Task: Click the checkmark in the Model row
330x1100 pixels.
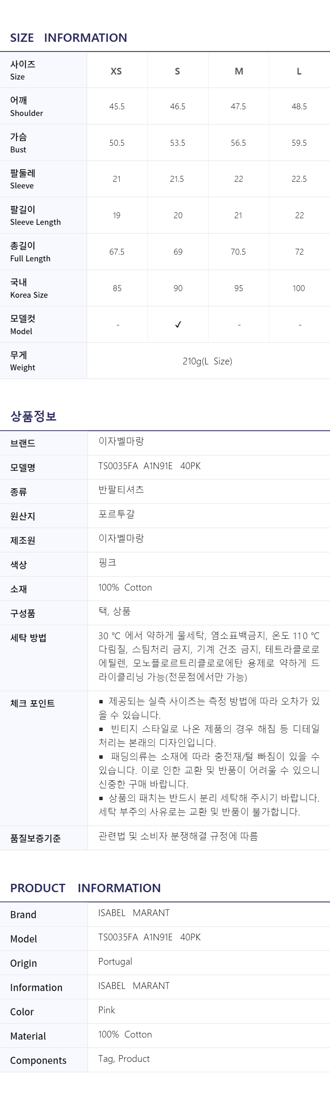Action: point(178,325)
